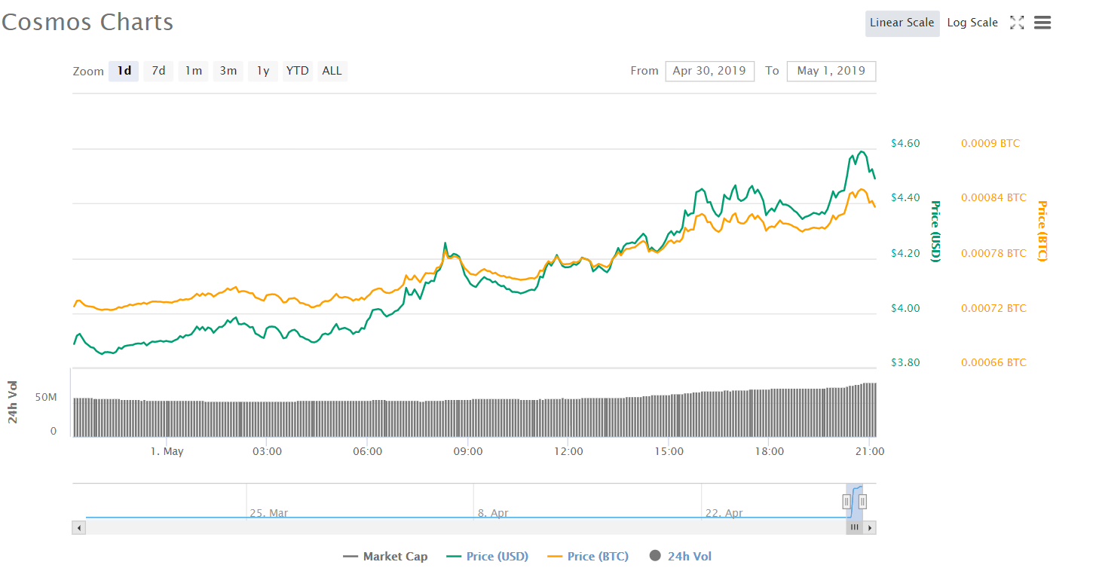The image size is (1099, 571).
Task: Edit the To date field May 1, 2019
Action: [831, 71]
